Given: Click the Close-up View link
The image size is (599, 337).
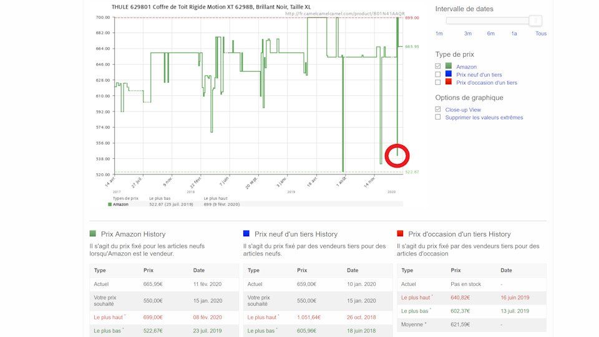Looking at the screenshot, I should coord(463,110).
